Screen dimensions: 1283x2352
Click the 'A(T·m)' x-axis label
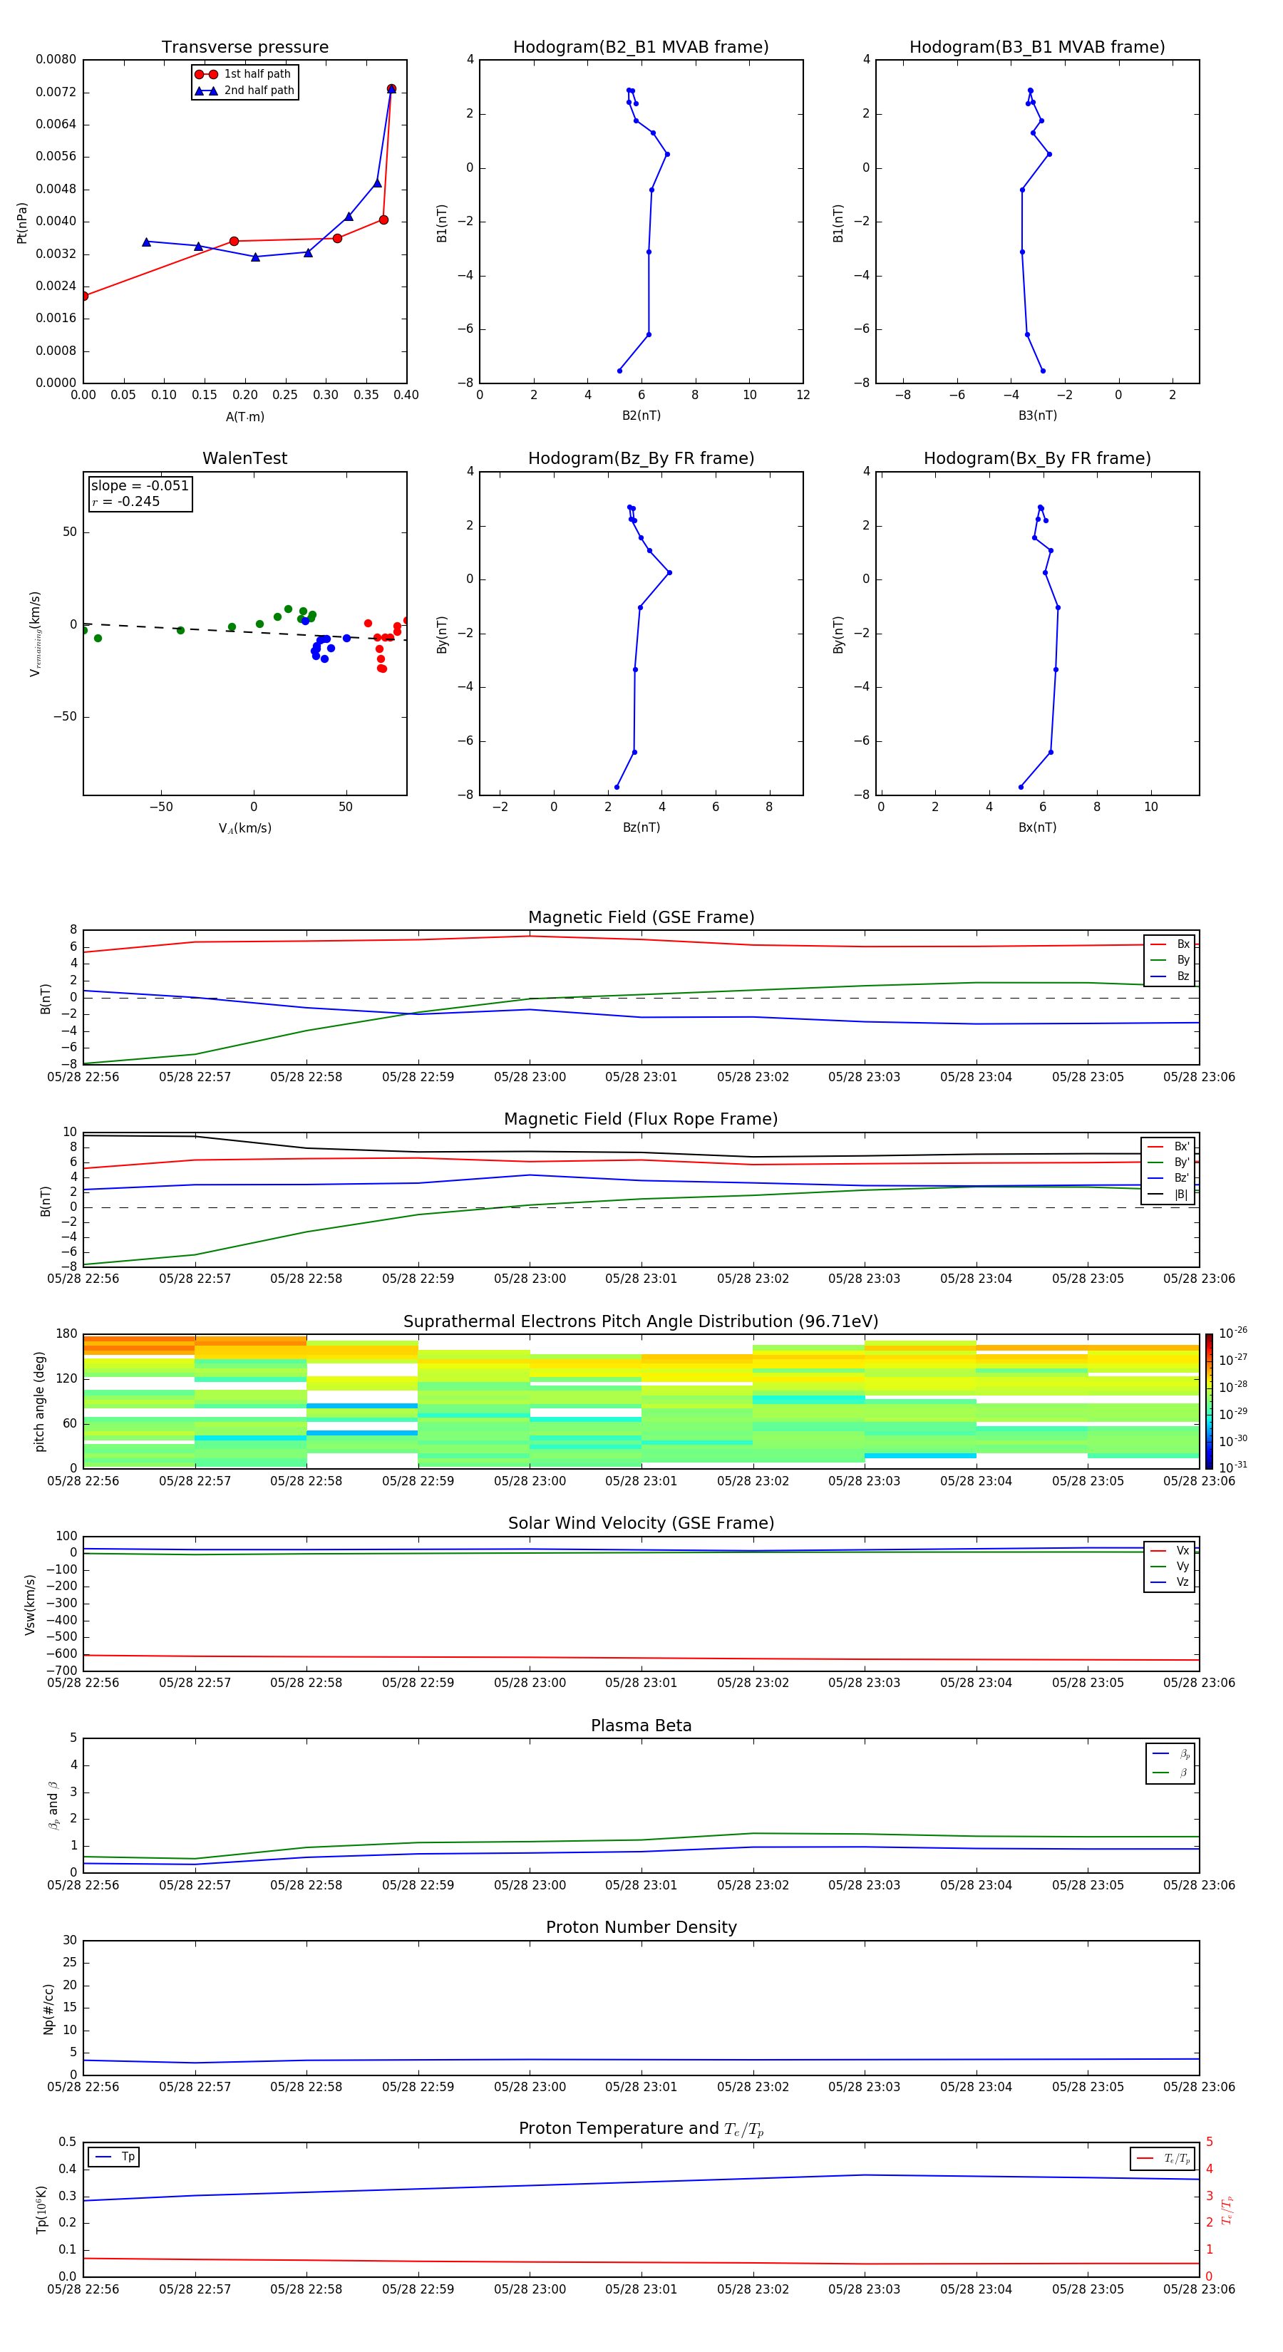point(244,417)
